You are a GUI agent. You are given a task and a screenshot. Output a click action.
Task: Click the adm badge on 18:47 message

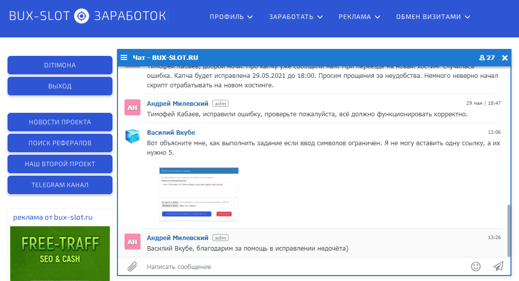(x=220, y=103)
